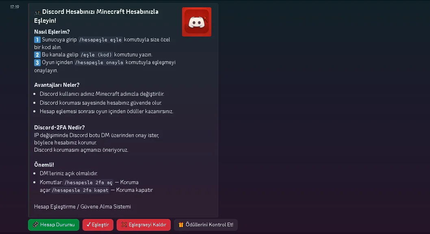This screenshot has width=430, height=234.
Task: Click the number 2 step emoji
Action: (x=37, y=55)
